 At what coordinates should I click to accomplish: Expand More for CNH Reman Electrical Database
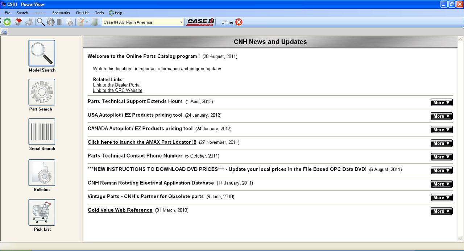pyautogui.click(x=442, y=184)
